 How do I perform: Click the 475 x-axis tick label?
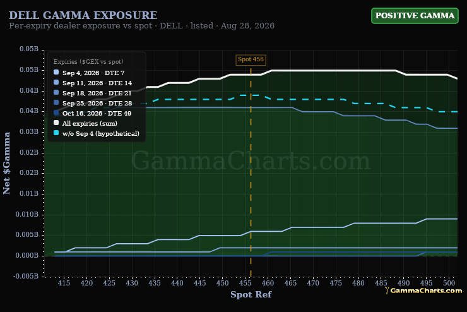point(336,283)
